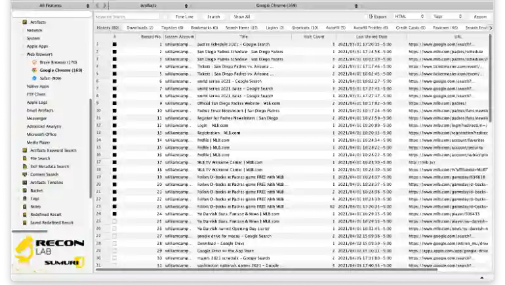Expand the Apple Apps tree node
This screenshot has width=505, height=285.
click(x=22, y=46)
